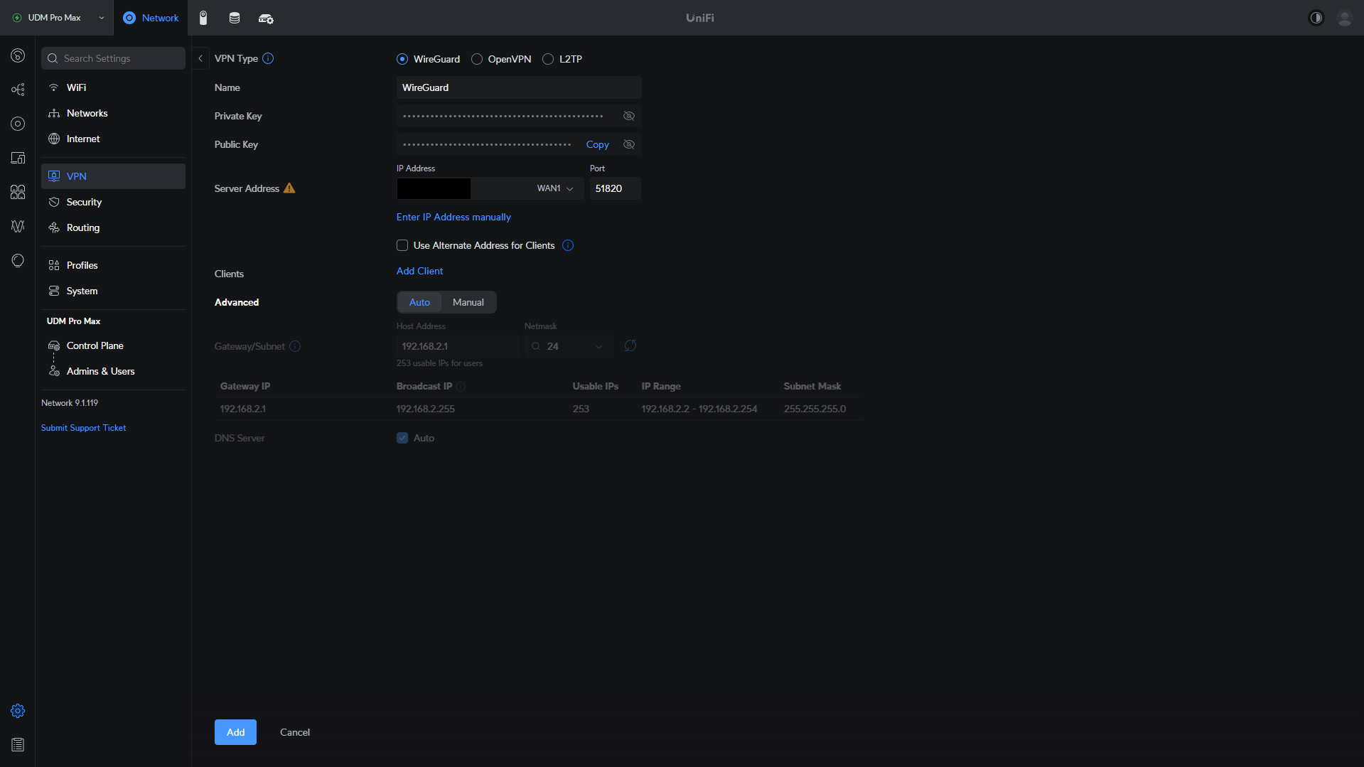Collapse the settings panel with back chevron
1364x767 pixels.
[200, 58]
